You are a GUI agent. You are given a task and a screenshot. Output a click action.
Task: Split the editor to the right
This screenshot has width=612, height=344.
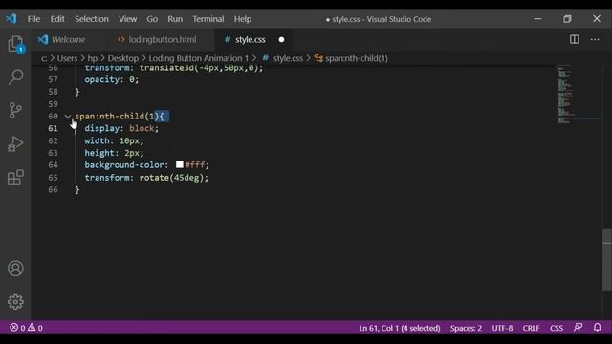click(574, 39)
